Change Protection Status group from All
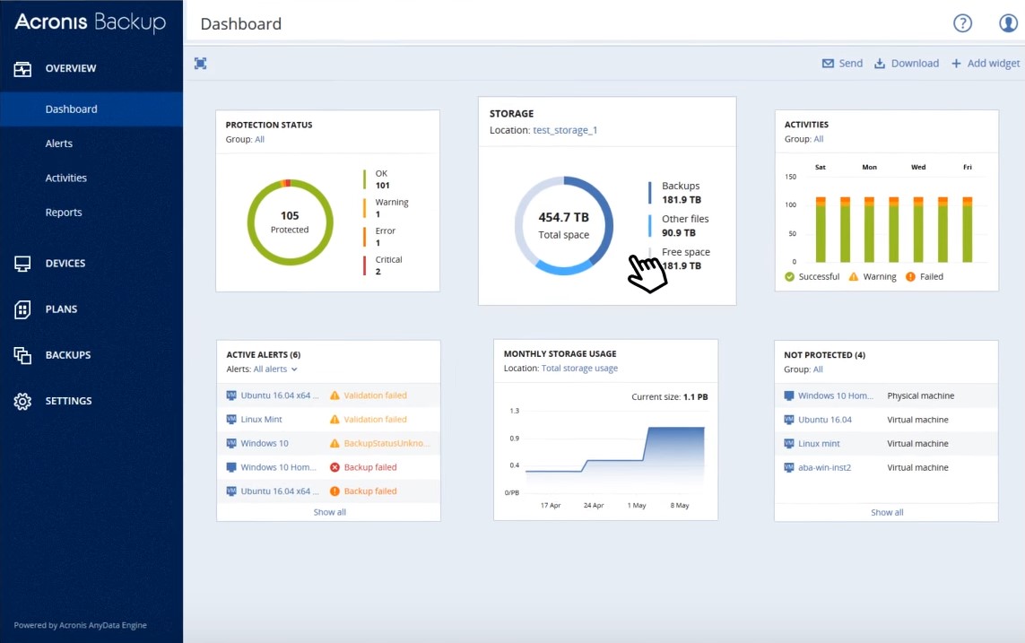This screenshot has height=643, width=1025. (x=259, y=139)
